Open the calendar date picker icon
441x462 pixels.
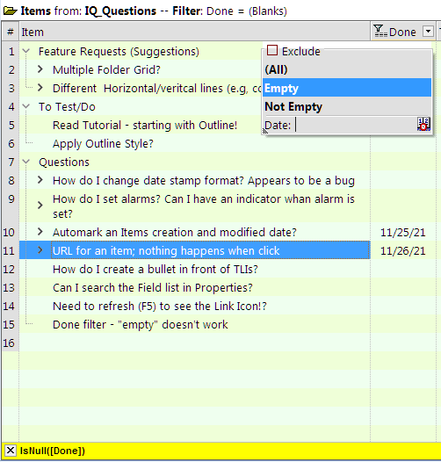[x=423, y=124]
